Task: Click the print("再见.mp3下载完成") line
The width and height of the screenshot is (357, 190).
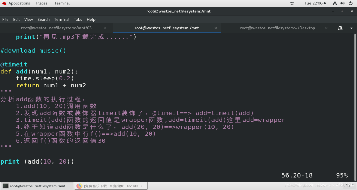Action: coord(76,37)
